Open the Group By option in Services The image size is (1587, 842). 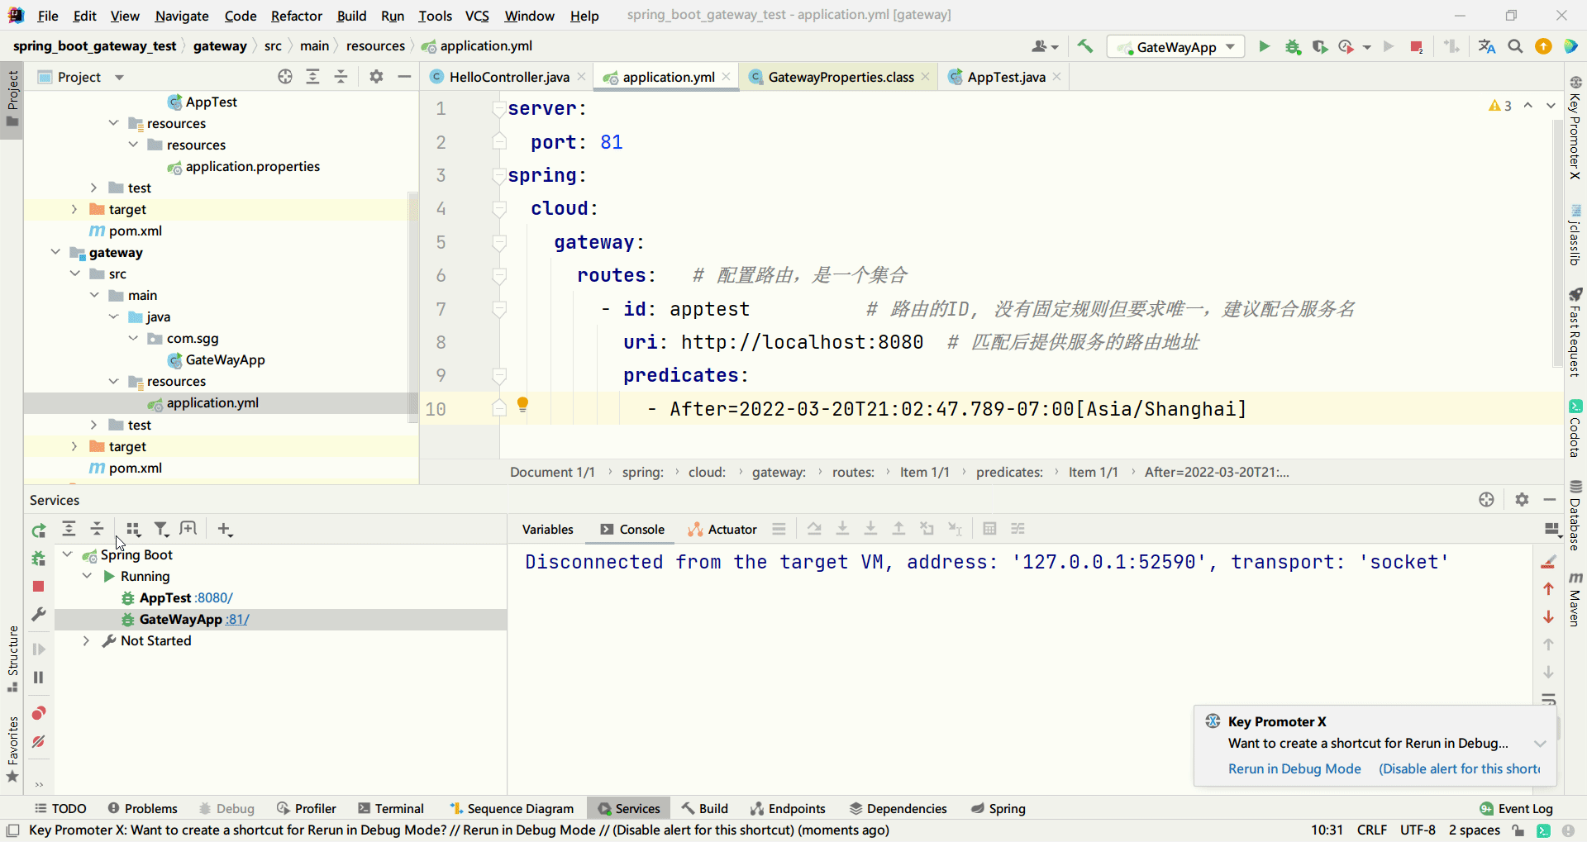[133, 529]
